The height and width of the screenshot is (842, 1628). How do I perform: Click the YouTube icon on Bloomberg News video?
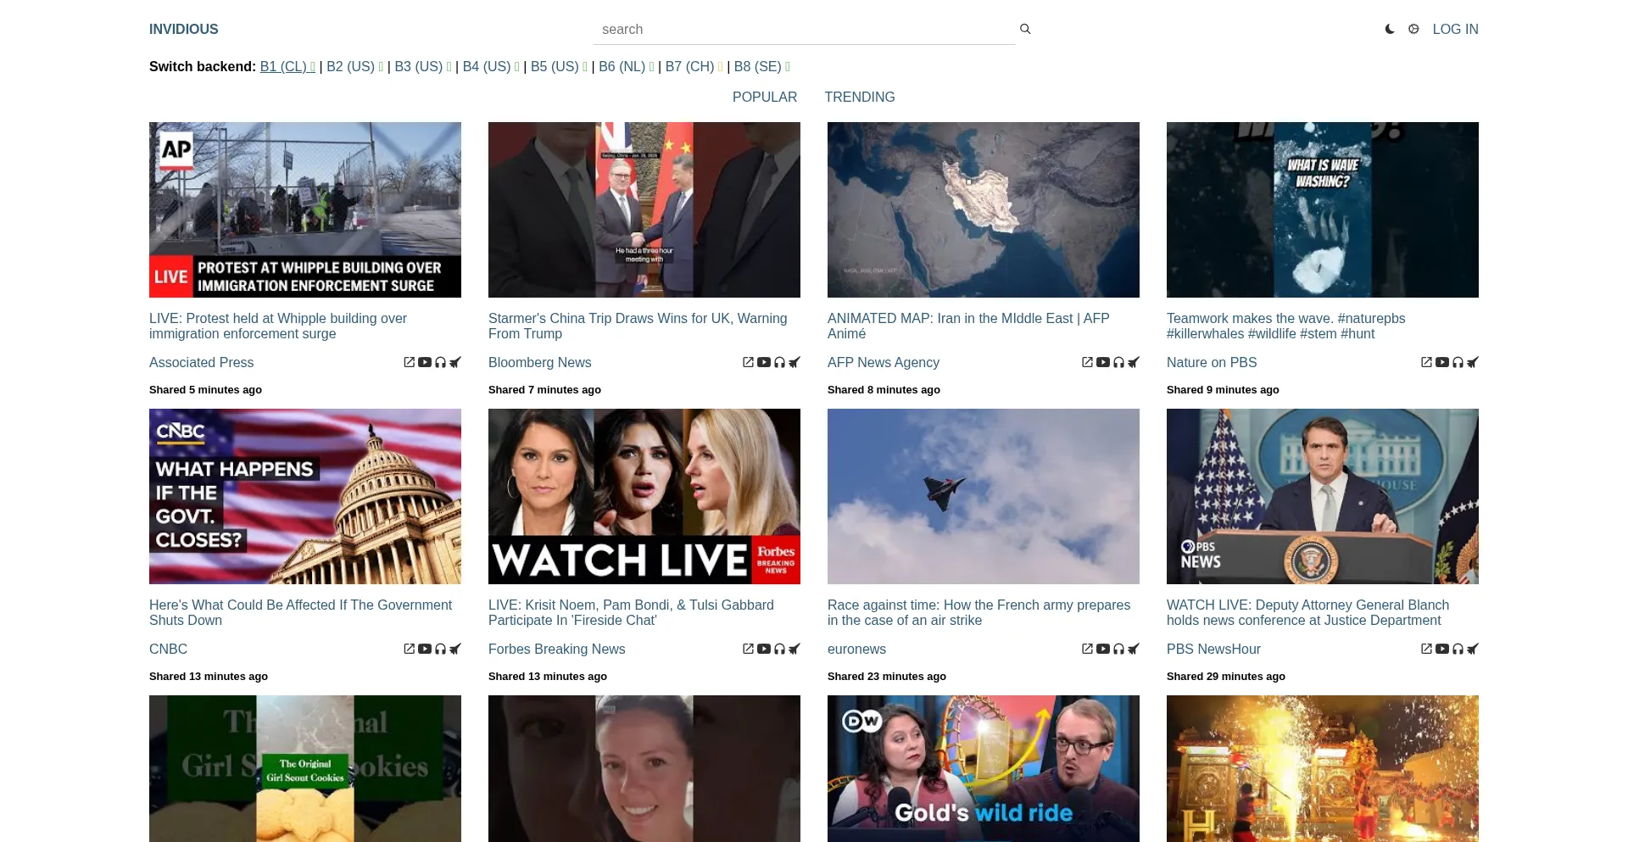click(x=764, y=362)
